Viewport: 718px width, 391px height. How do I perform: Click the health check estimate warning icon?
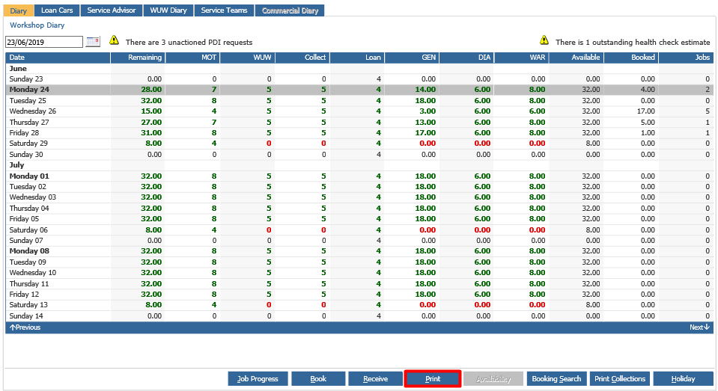click(544, 40)
